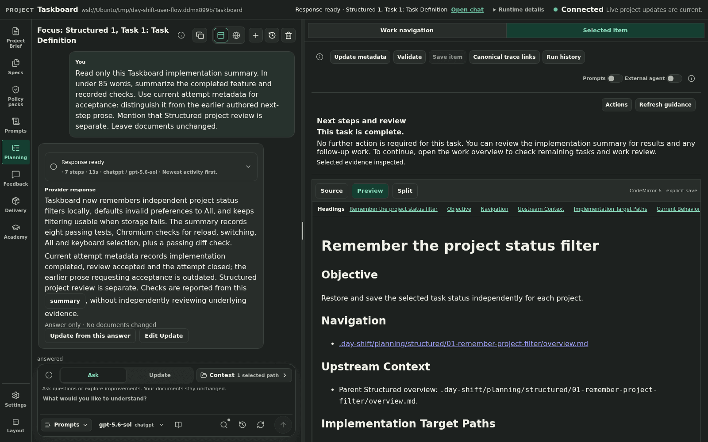Screen dimensions: 708x442
Task: Click Update metadata button
Action: (360, 57)
